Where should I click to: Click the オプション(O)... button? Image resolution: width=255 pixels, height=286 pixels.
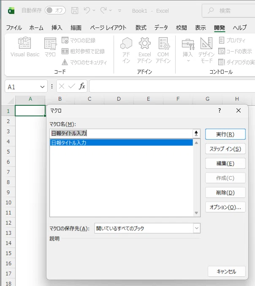click(x=225, y=207)
